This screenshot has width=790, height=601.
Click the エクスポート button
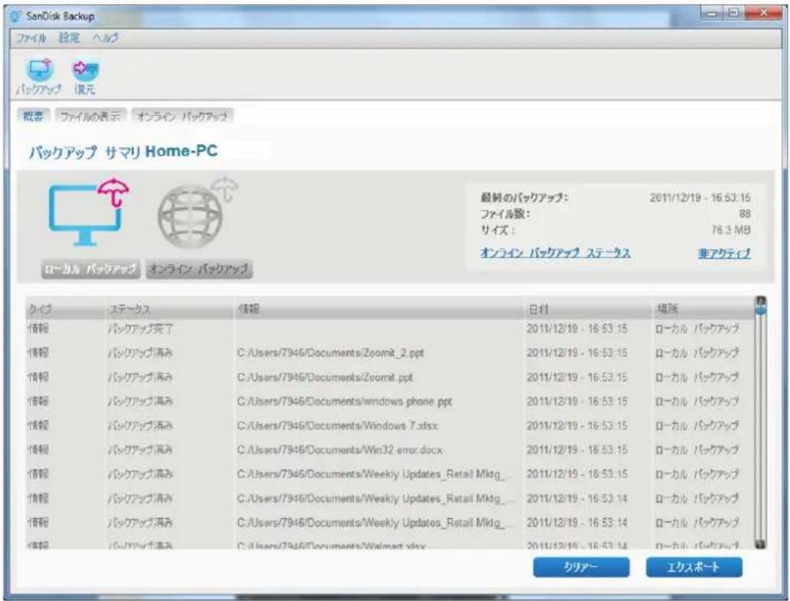click(693, 567)
